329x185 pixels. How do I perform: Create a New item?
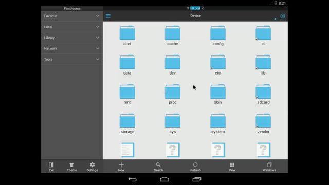coord(121,166)
